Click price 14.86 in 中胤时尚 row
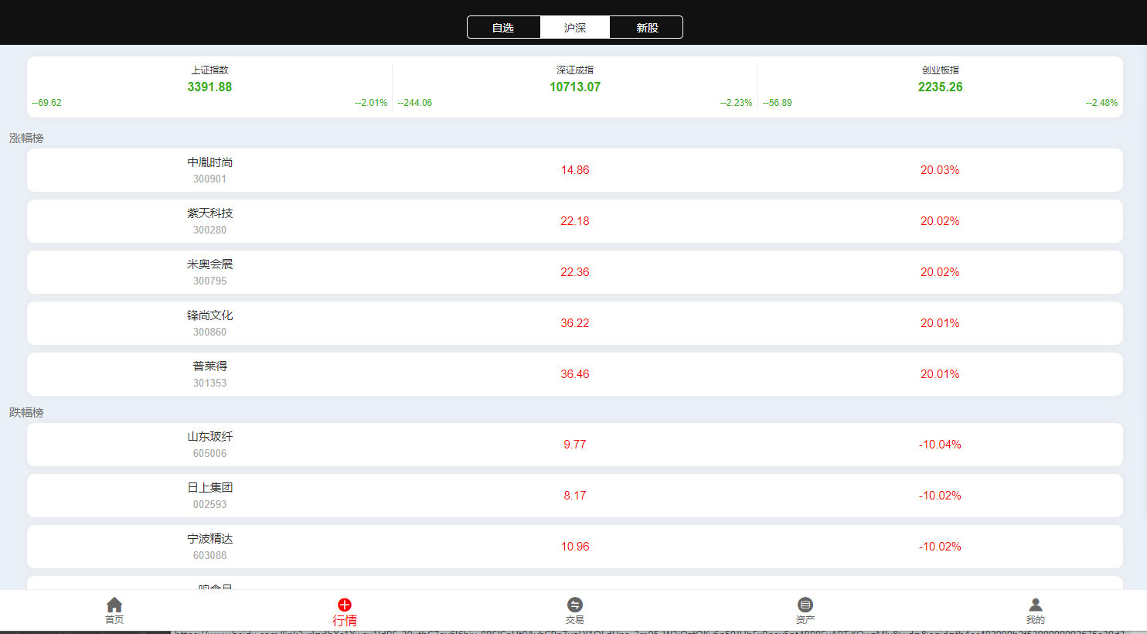The height and width of the screenshot is (634, 1147). pos(575,170)
